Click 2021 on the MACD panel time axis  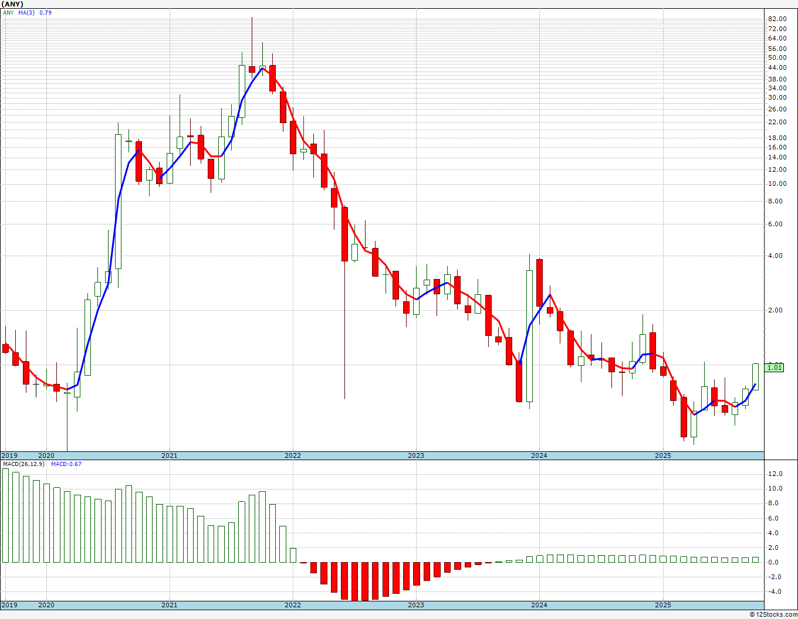[x=170, y=605]
